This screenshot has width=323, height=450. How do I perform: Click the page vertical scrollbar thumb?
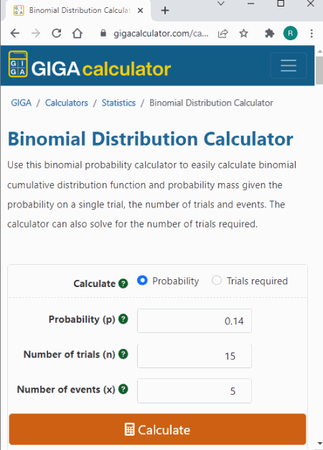click(319, 70)
